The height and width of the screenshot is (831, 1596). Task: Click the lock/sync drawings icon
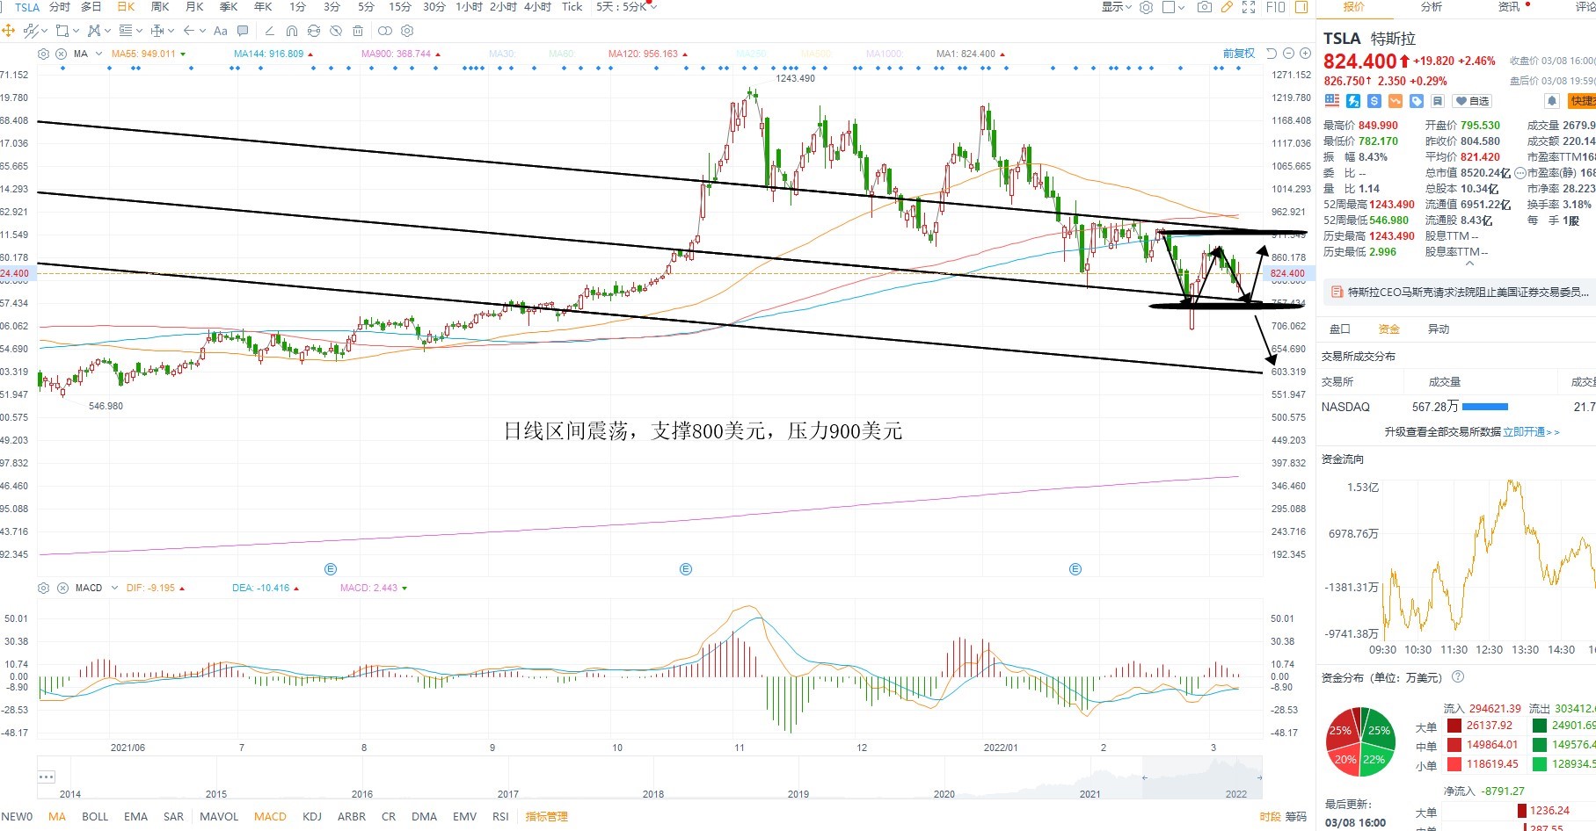314,31
